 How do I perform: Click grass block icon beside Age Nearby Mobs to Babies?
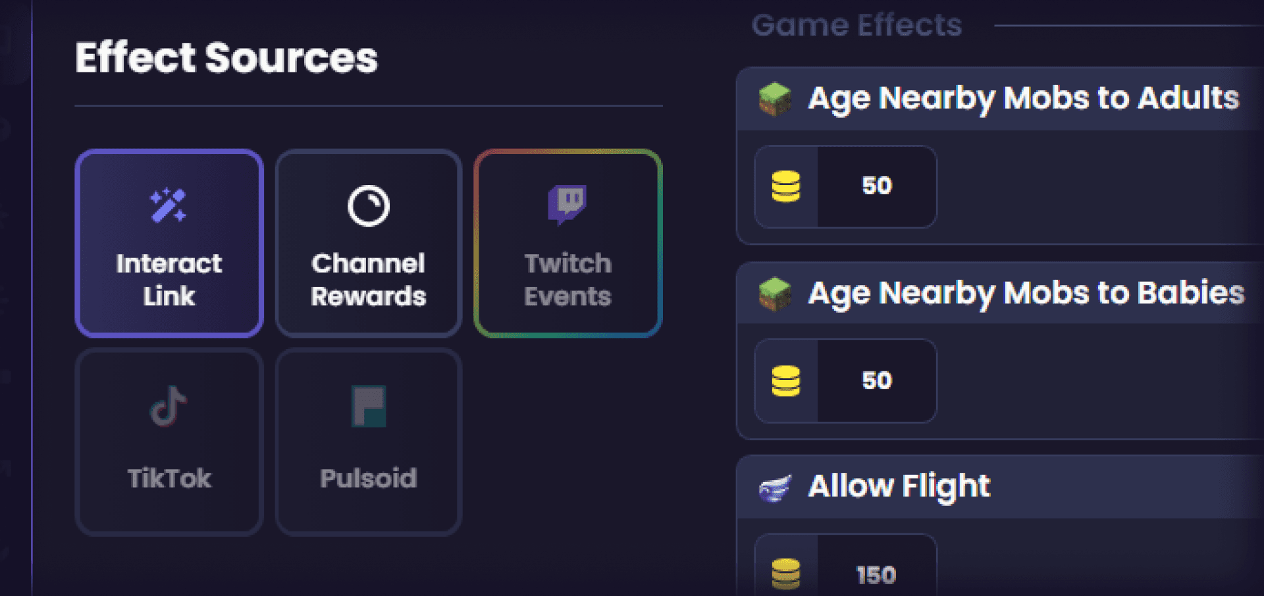(x=775, y=294)
